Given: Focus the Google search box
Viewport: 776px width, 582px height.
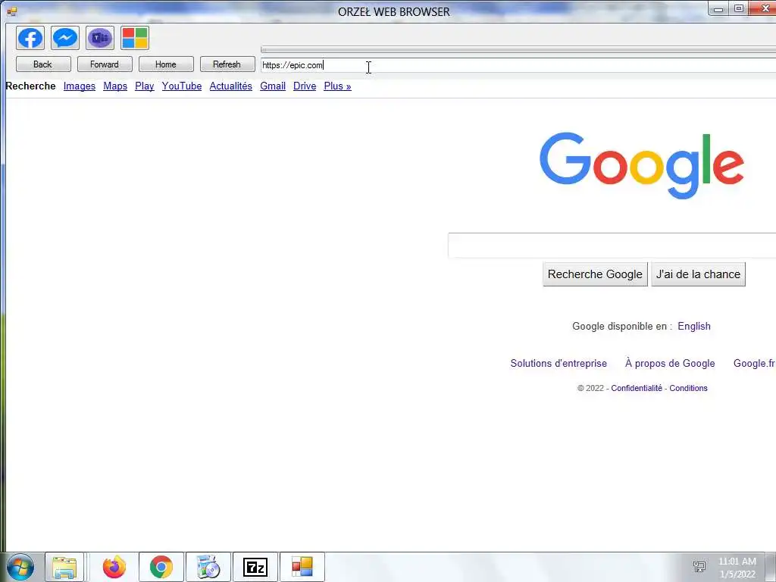Looking at the screenshot, I should point(612,246).
